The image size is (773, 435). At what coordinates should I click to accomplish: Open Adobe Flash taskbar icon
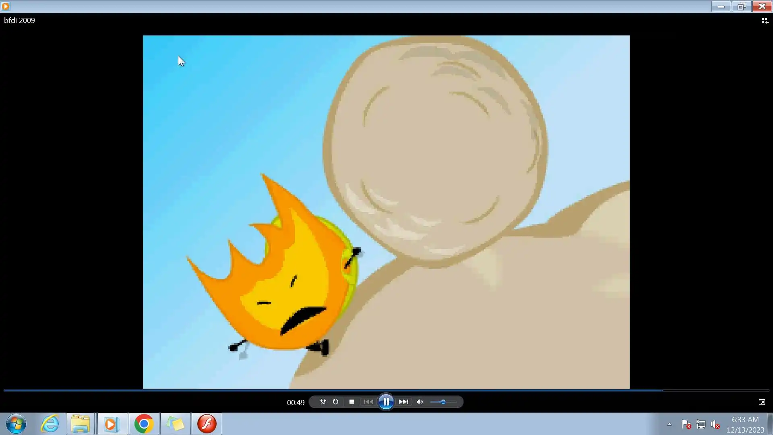(207, 424)
